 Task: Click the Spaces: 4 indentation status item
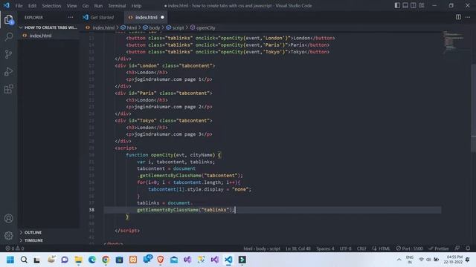pyautogui.click(x=325, y=248)
